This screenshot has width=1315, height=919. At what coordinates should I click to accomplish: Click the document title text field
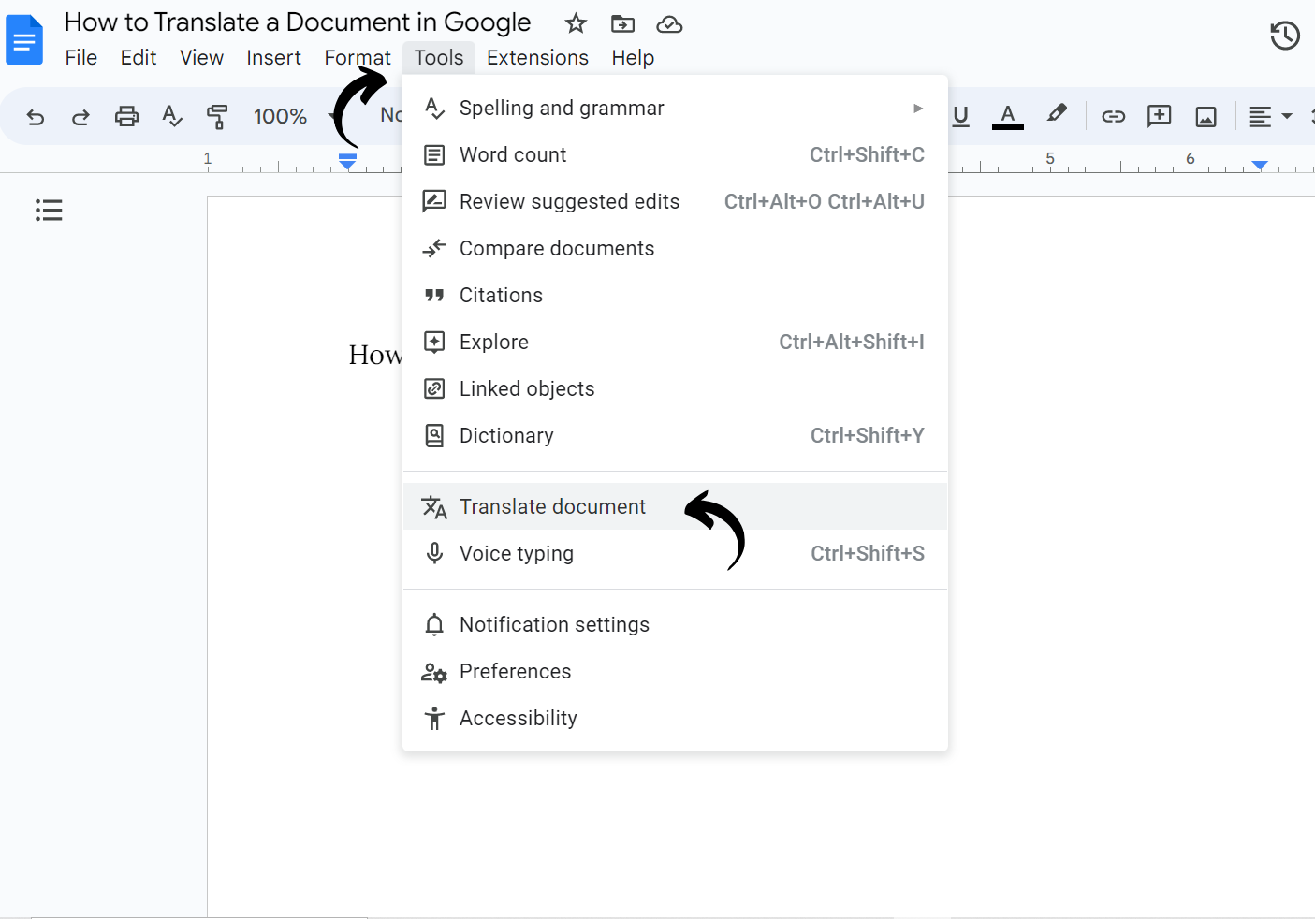click(298, 22)
